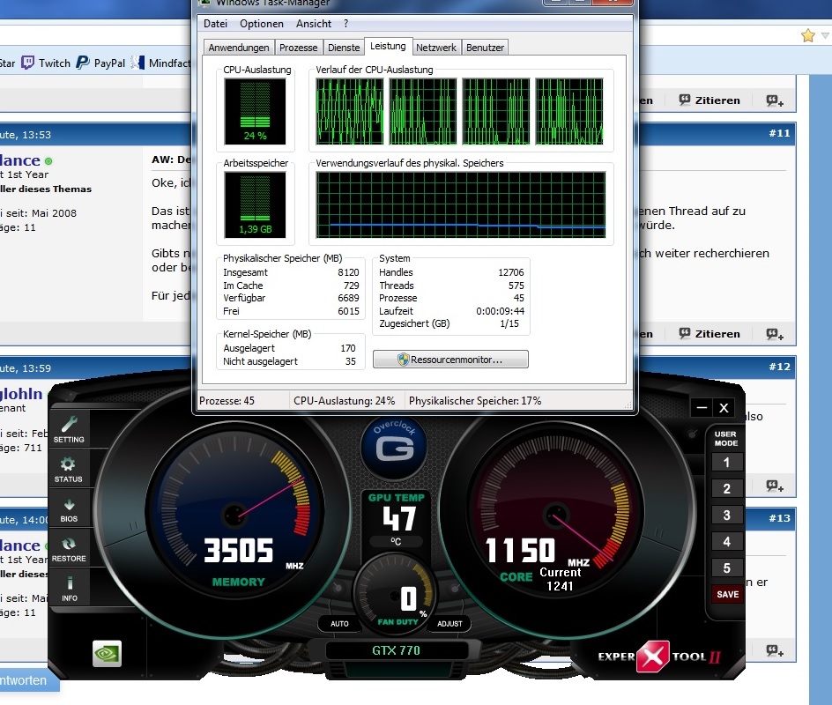Screen dimensions: 832x705
Task: Click the Handles value 12706
Action: tap(511, 272)
